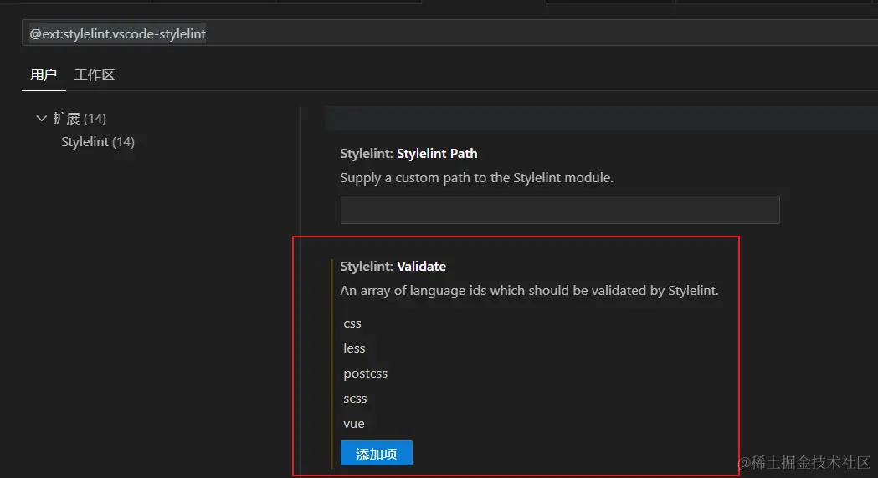The height and width of the screenshot is (478, 878).
Task: Select the scss language id item
Action: click(355, 399)
